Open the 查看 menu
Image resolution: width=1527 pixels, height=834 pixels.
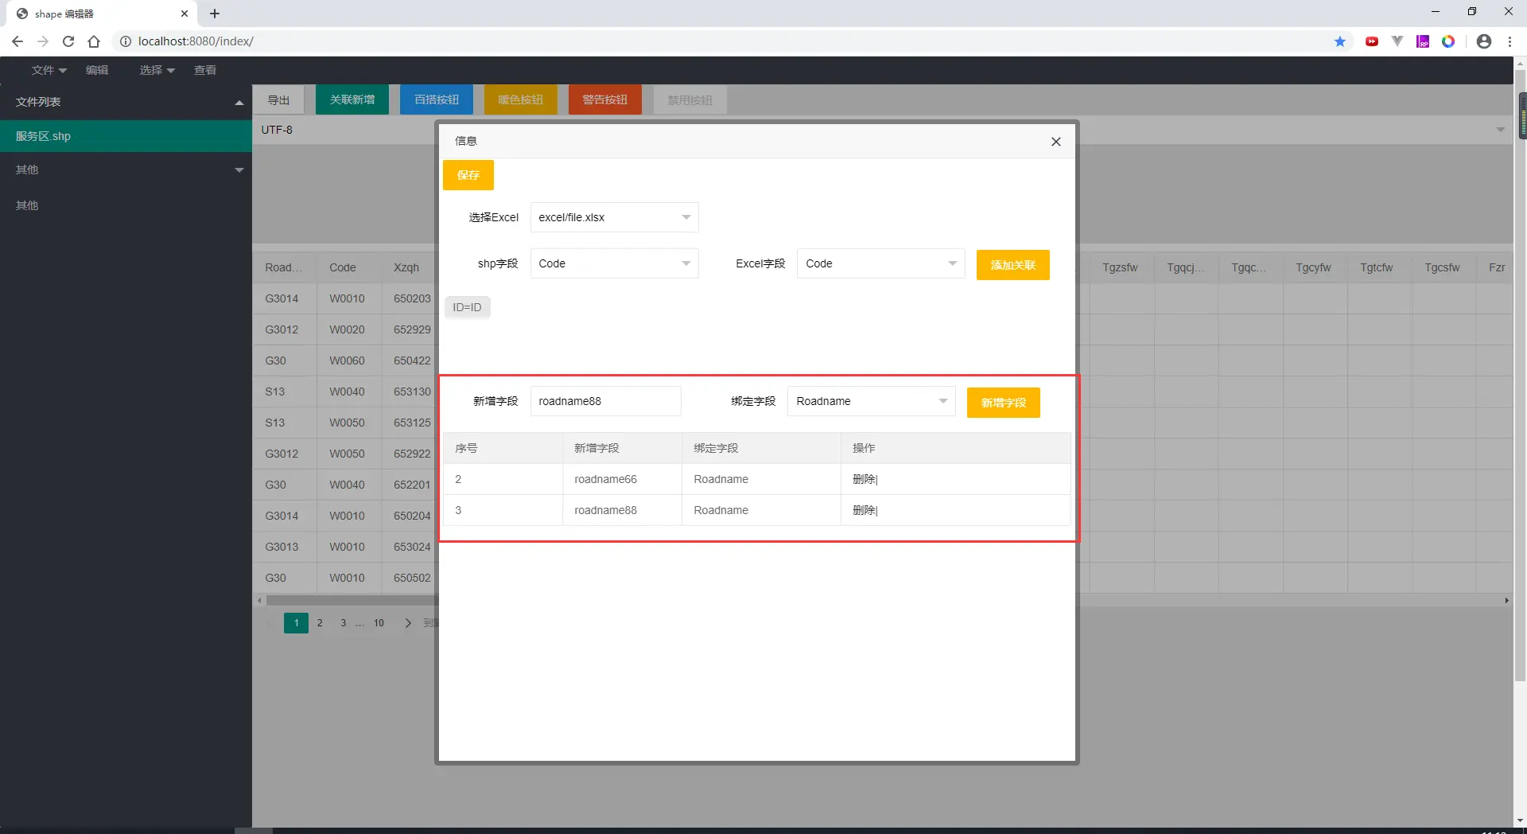[x=205, y=70]
